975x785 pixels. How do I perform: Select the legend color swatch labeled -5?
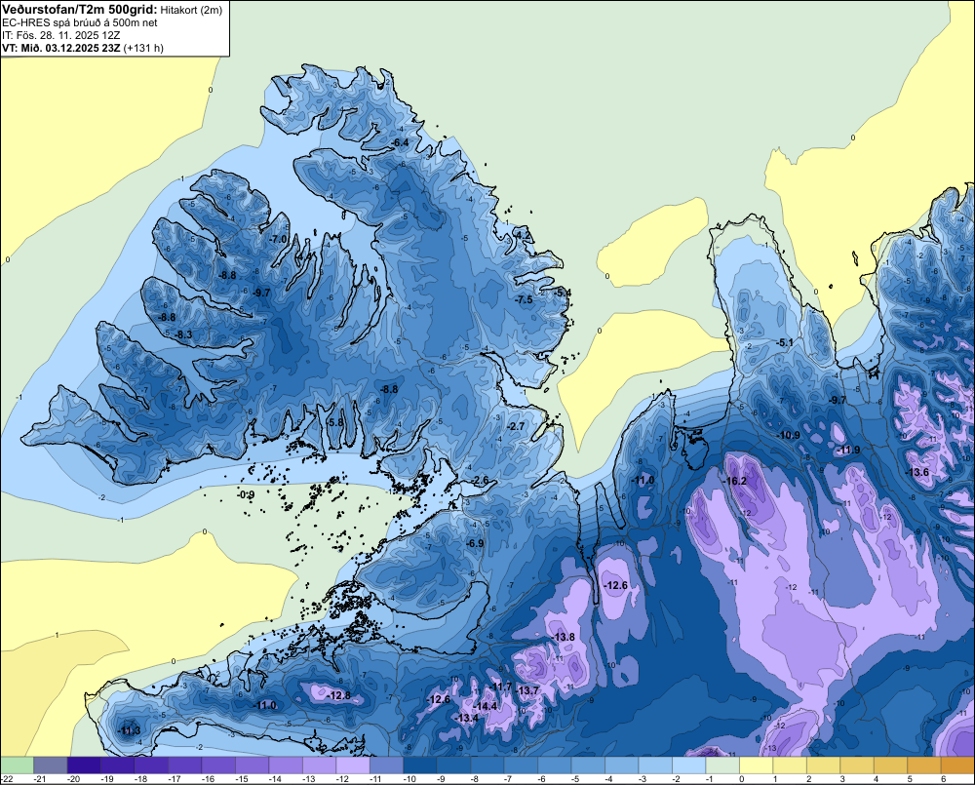pos(588,765)
